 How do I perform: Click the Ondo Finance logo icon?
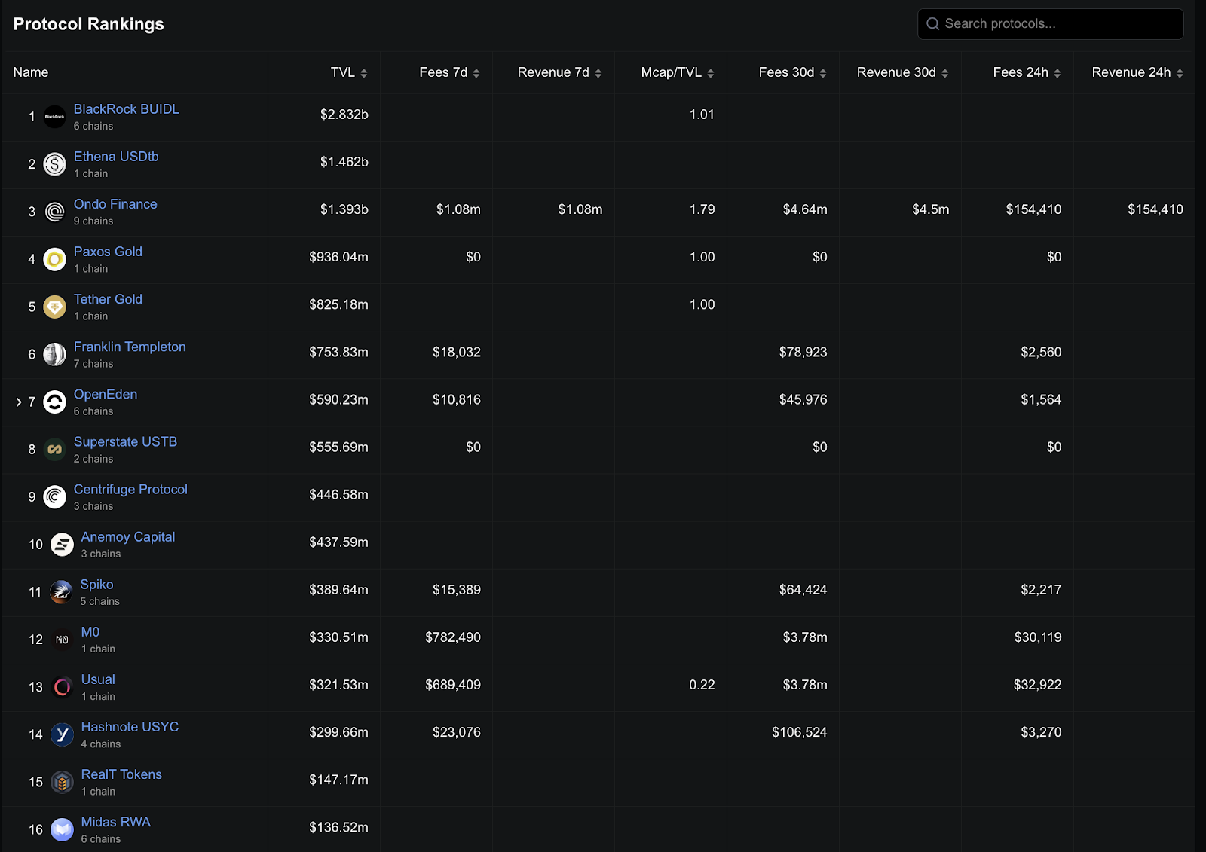[x=54, y=212]
